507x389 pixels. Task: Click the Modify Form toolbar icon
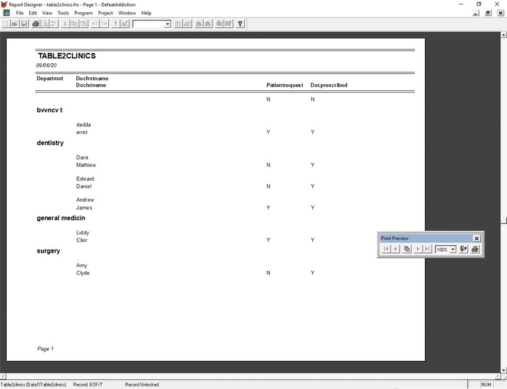pos(125,24)
